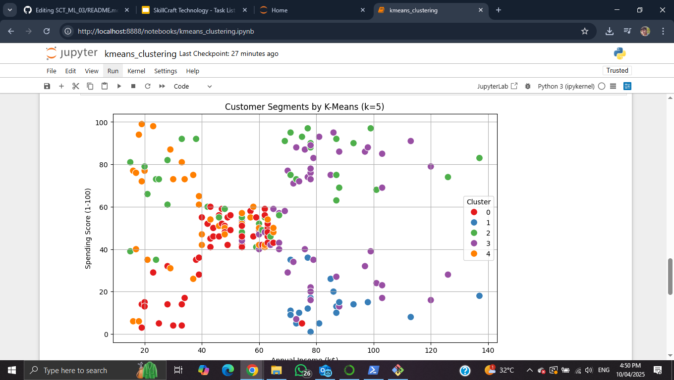Click the red Cluster 0 legend swatch
The height and width of the screenshot is (380, 674).
pos(474,212)
